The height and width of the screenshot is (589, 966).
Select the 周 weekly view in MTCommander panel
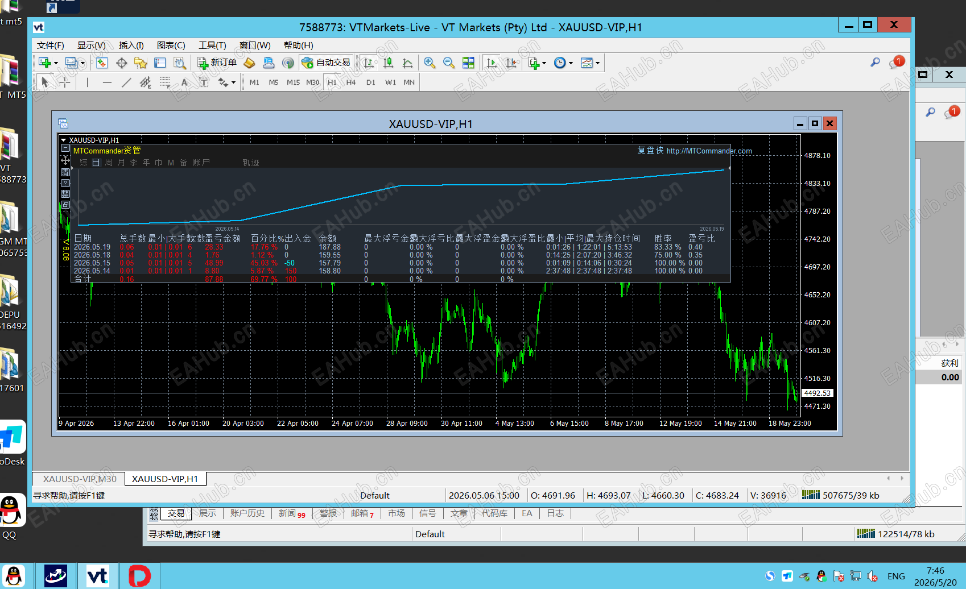click(x=109, y=163)
